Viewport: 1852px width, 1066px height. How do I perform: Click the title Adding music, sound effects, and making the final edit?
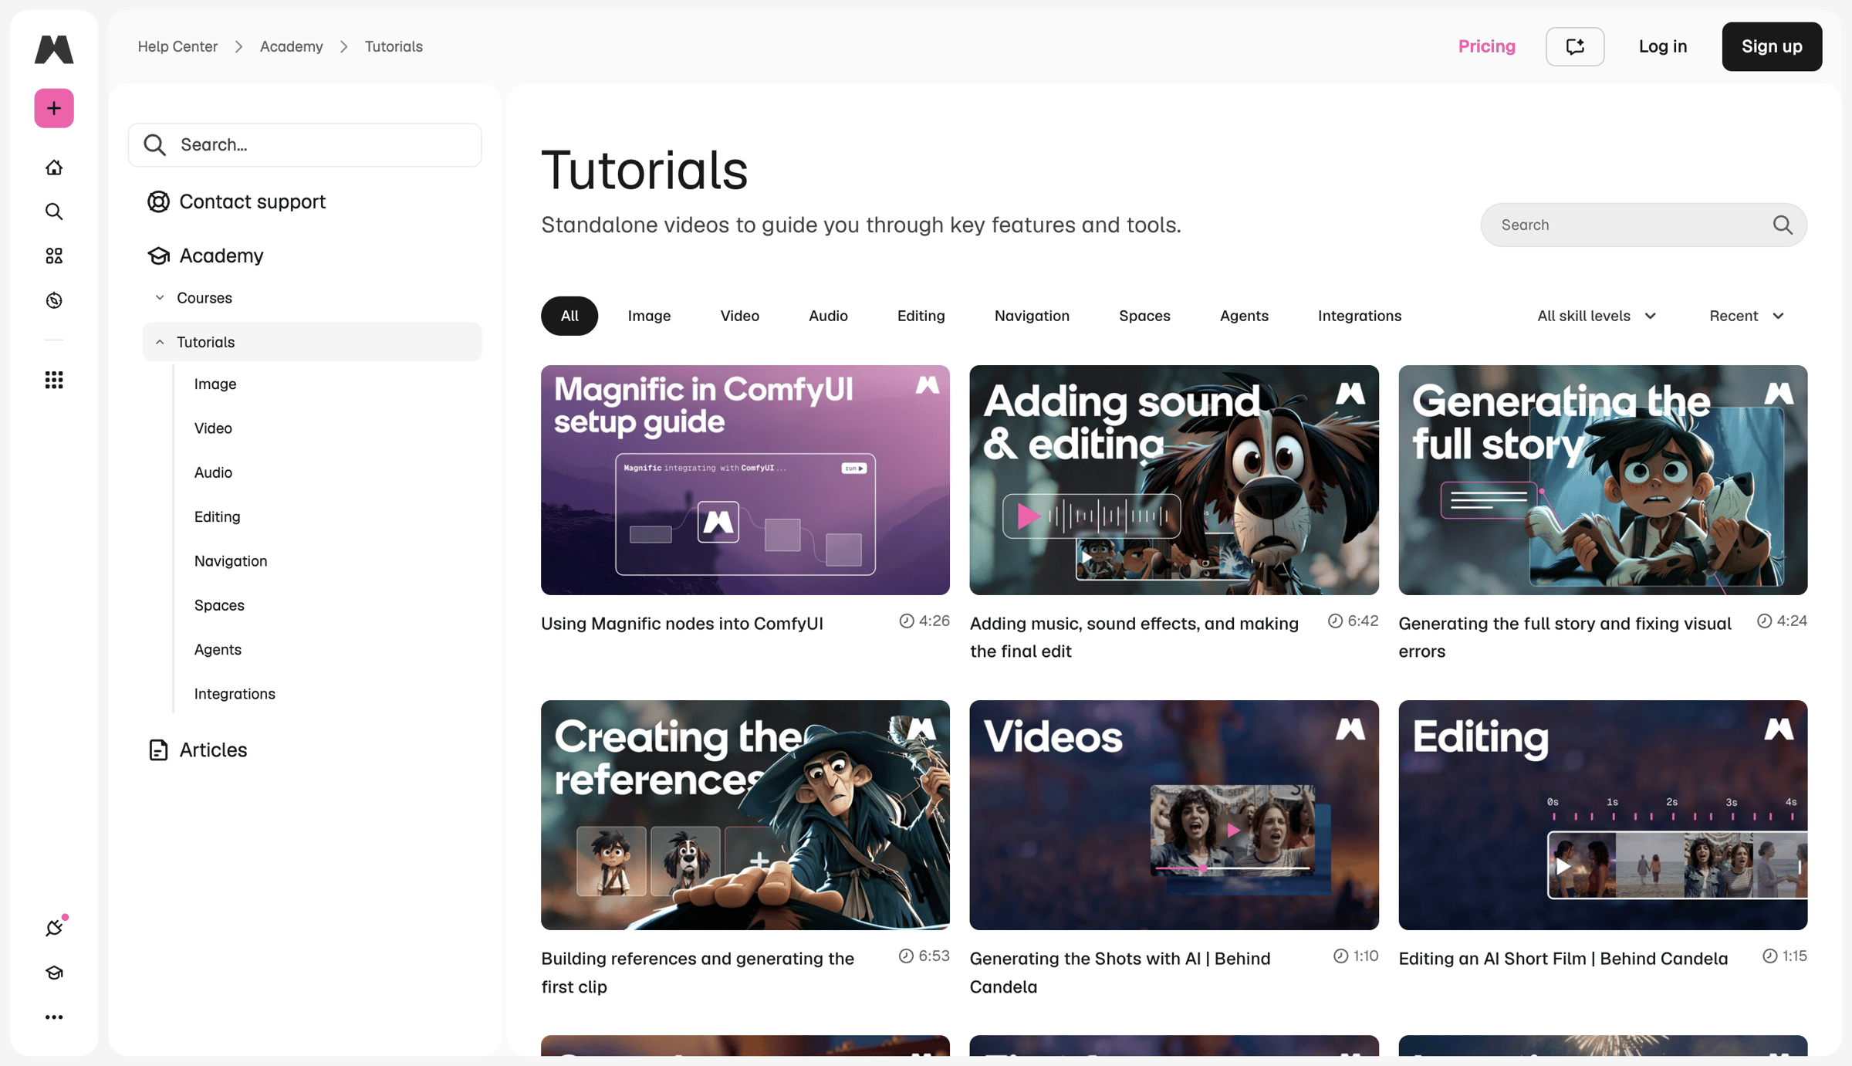(x=1134, y=638)
